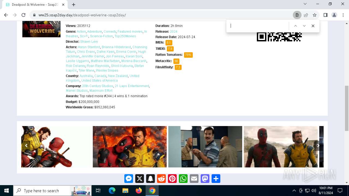Image resolution: width=349 pixels, height=196 pixels.
Task: Open the Featured movies link
Action: coord(130,32)
